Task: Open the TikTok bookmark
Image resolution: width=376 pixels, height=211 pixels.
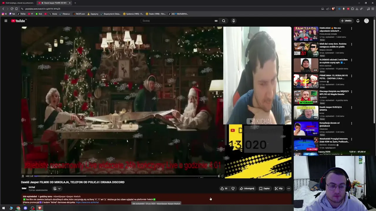Action: 21,14
